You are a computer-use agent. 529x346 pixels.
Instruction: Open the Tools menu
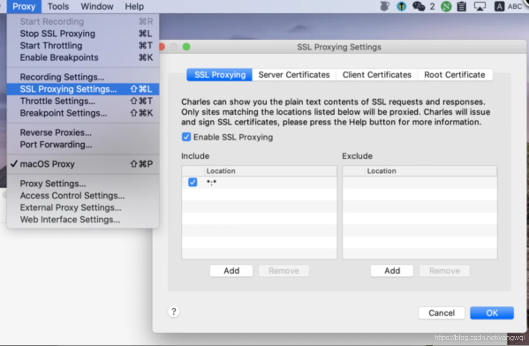(58, 7)
